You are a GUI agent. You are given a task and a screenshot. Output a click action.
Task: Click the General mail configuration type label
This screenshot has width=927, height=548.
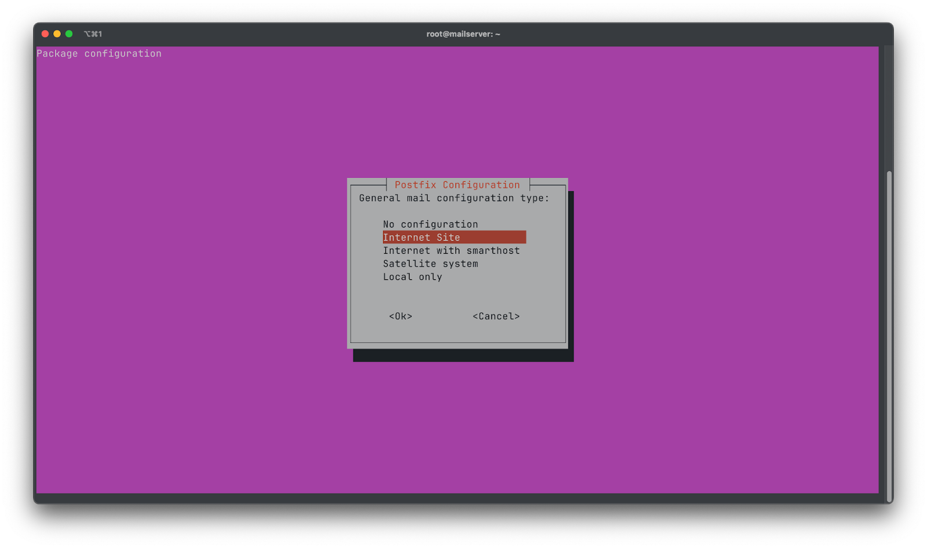tap(454, 198)
